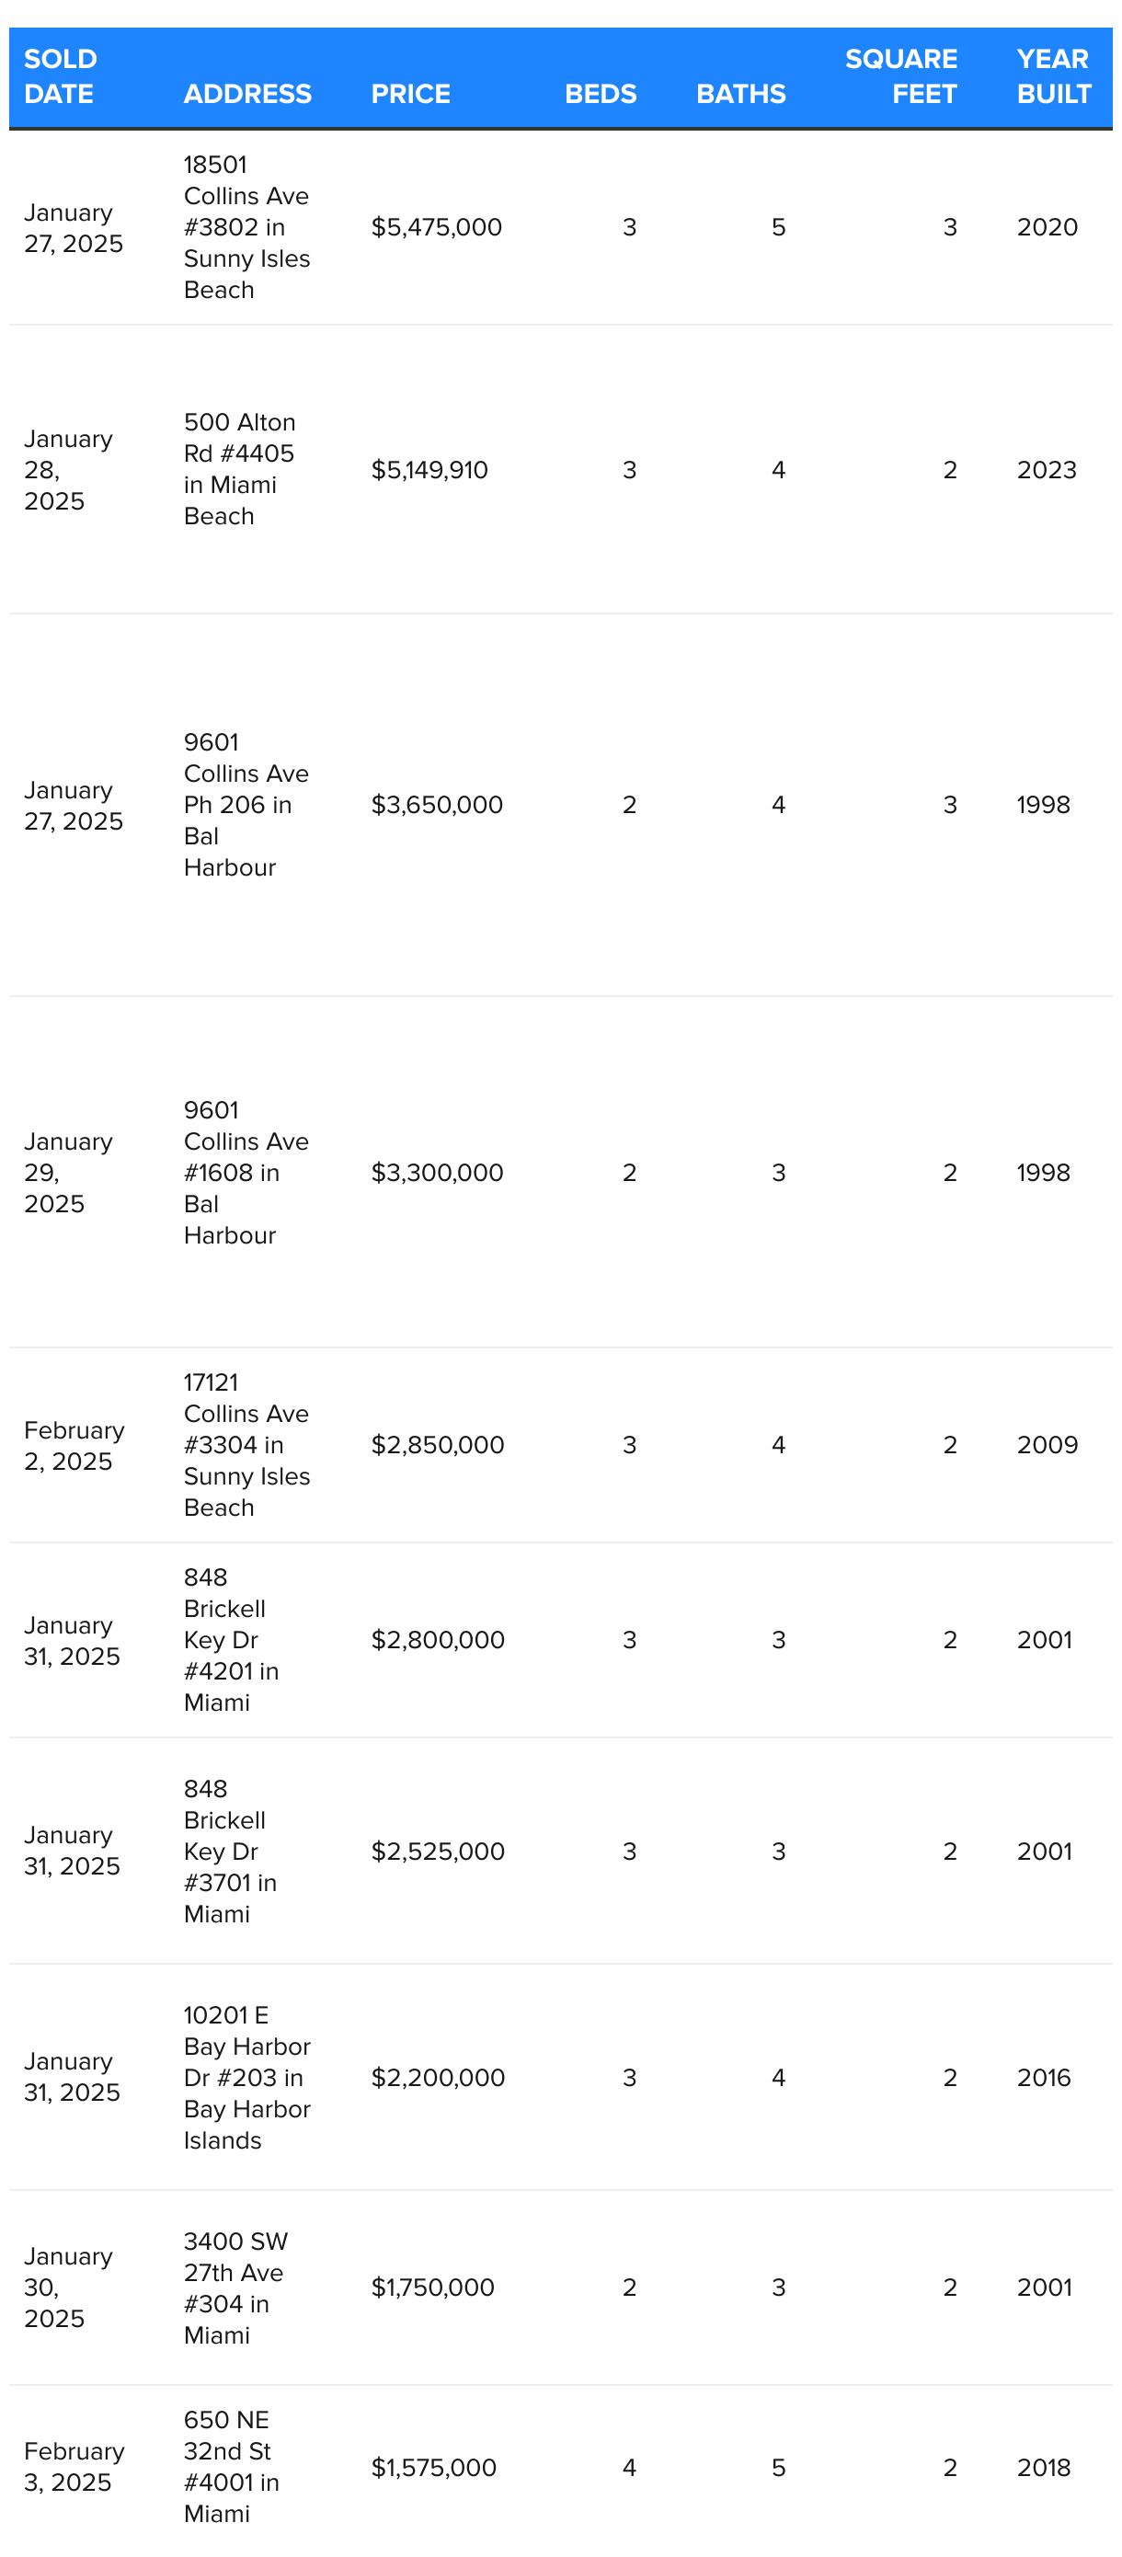Click the BEDS column header
Viewport: 1122px width, 2557px height.
(601, 93)
